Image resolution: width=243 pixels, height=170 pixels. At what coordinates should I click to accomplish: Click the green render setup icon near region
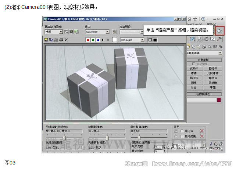tap(76, 32)
